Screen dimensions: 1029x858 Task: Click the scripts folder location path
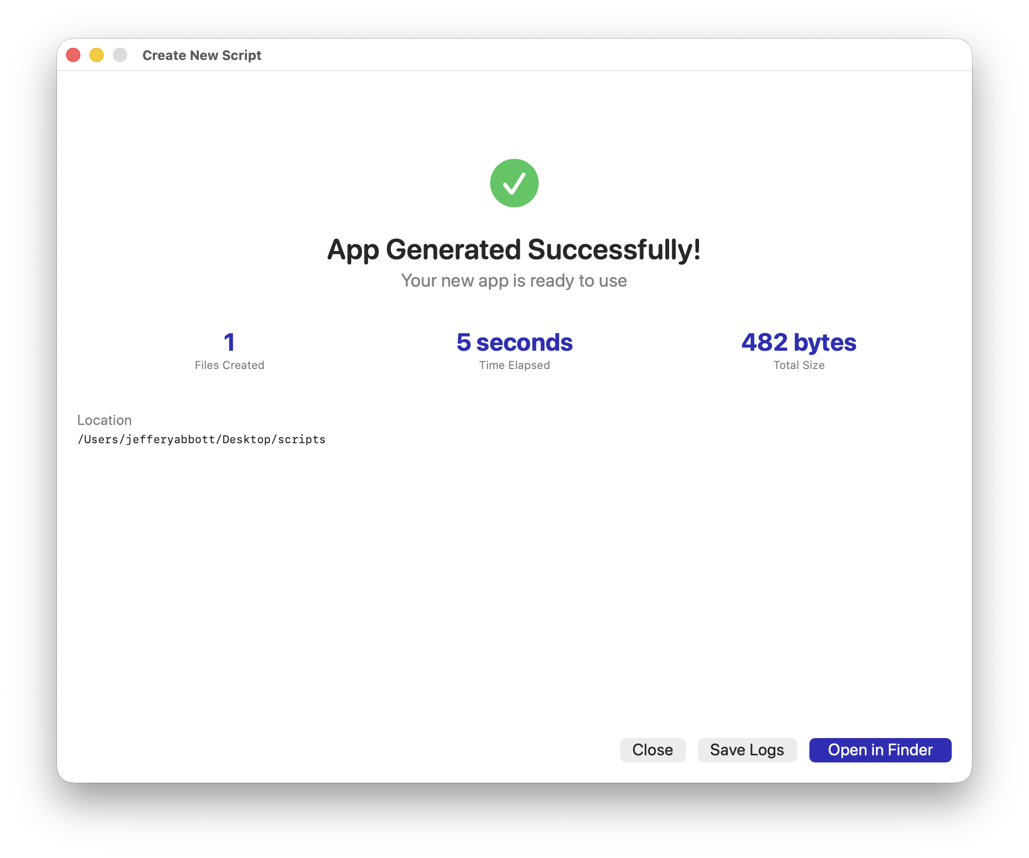(x=201, y=439)
